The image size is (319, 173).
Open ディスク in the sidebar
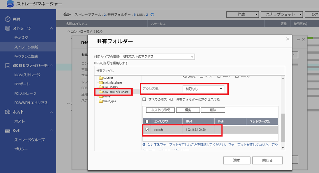point(21,38)
